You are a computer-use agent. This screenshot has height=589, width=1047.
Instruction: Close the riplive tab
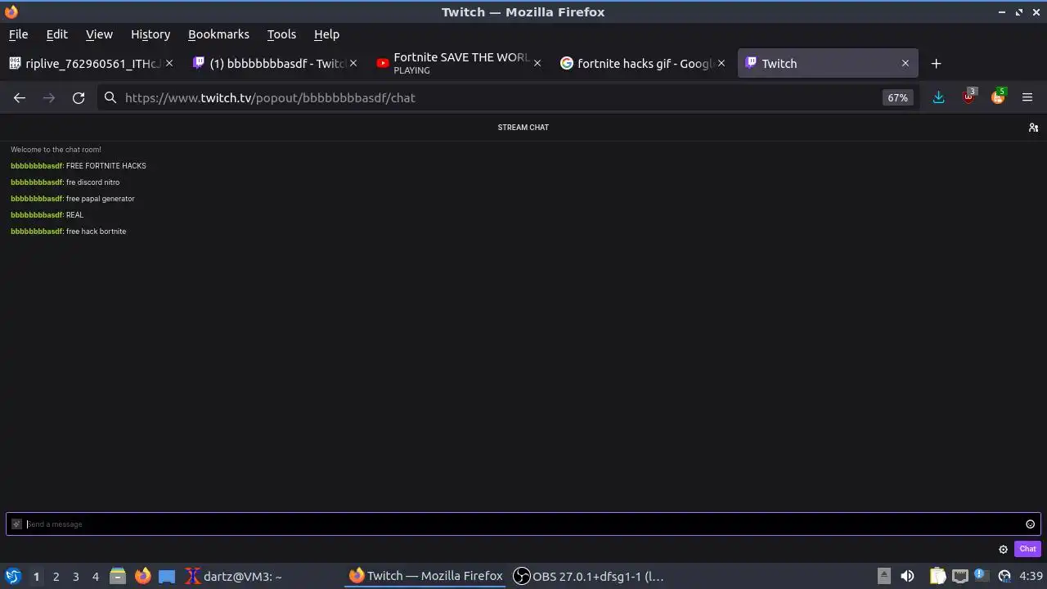(169, 63)
